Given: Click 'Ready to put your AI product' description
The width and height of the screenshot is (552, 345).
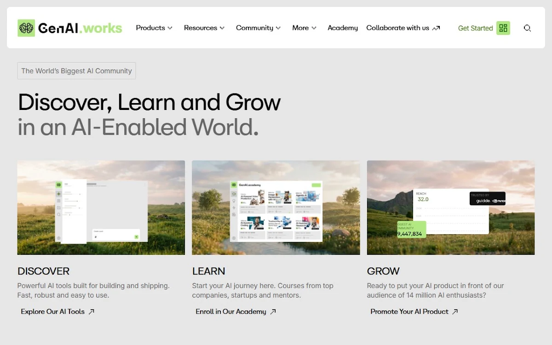Looking at the screenshot, I should click(435, 290).
